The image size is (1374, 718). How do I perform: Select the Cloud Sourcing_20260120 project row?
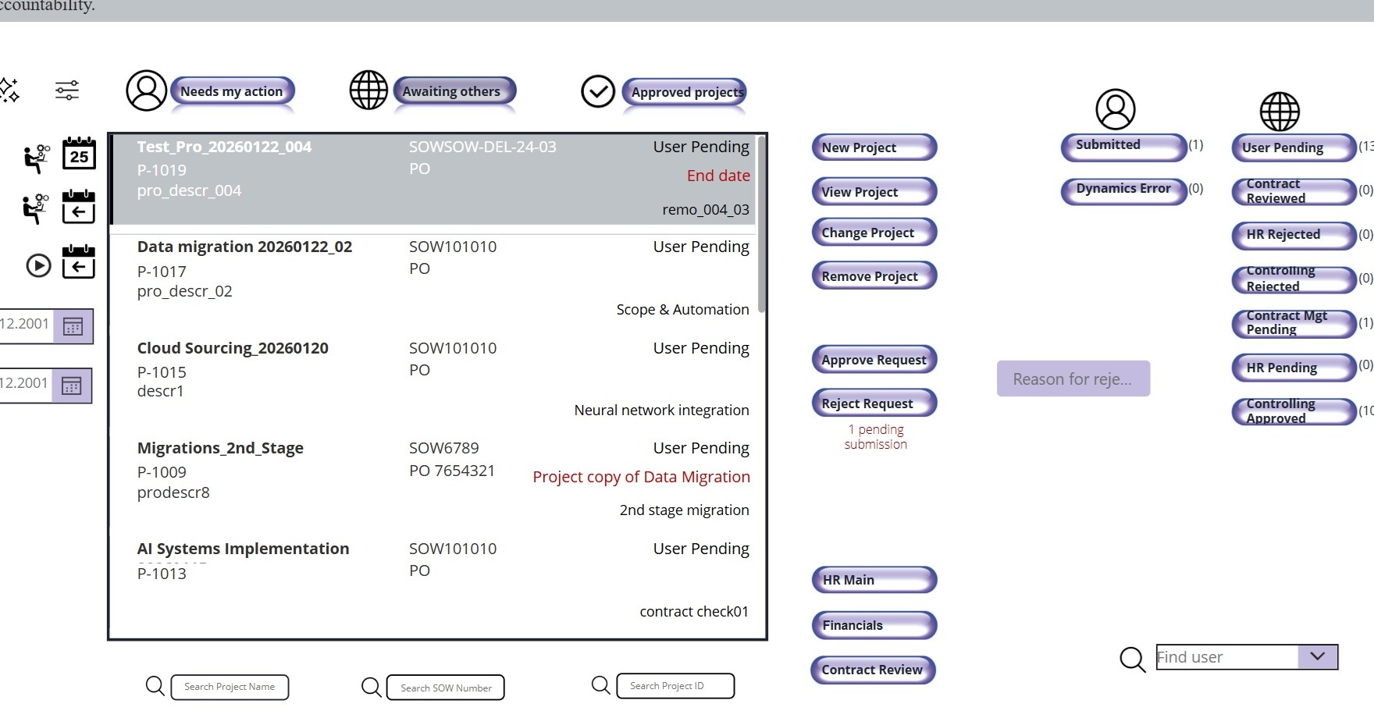click(434, 379)
